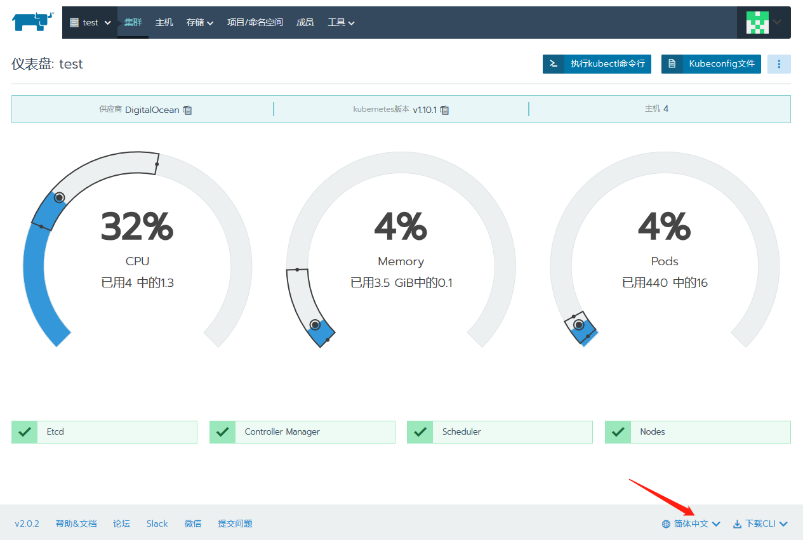Open the test cluster selector dropdown
Viewport: 803px width, 540px height.
click(x=90, y=22)
